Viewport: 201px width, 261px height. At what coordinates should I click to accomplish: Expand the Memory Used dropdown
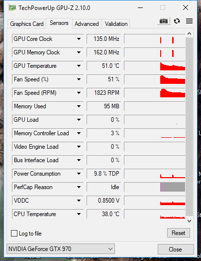(79, 106)
